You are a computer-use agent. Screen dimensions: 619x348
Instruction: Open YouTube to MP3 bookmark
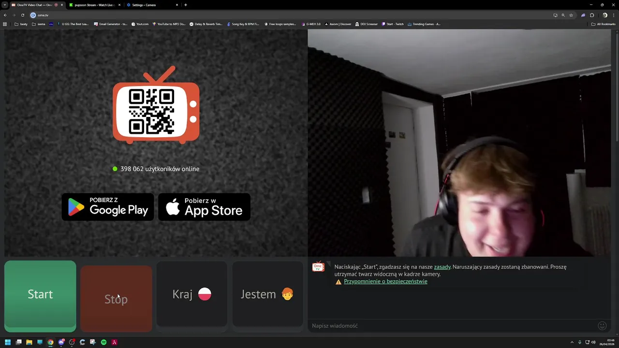(x=169, y=24)
